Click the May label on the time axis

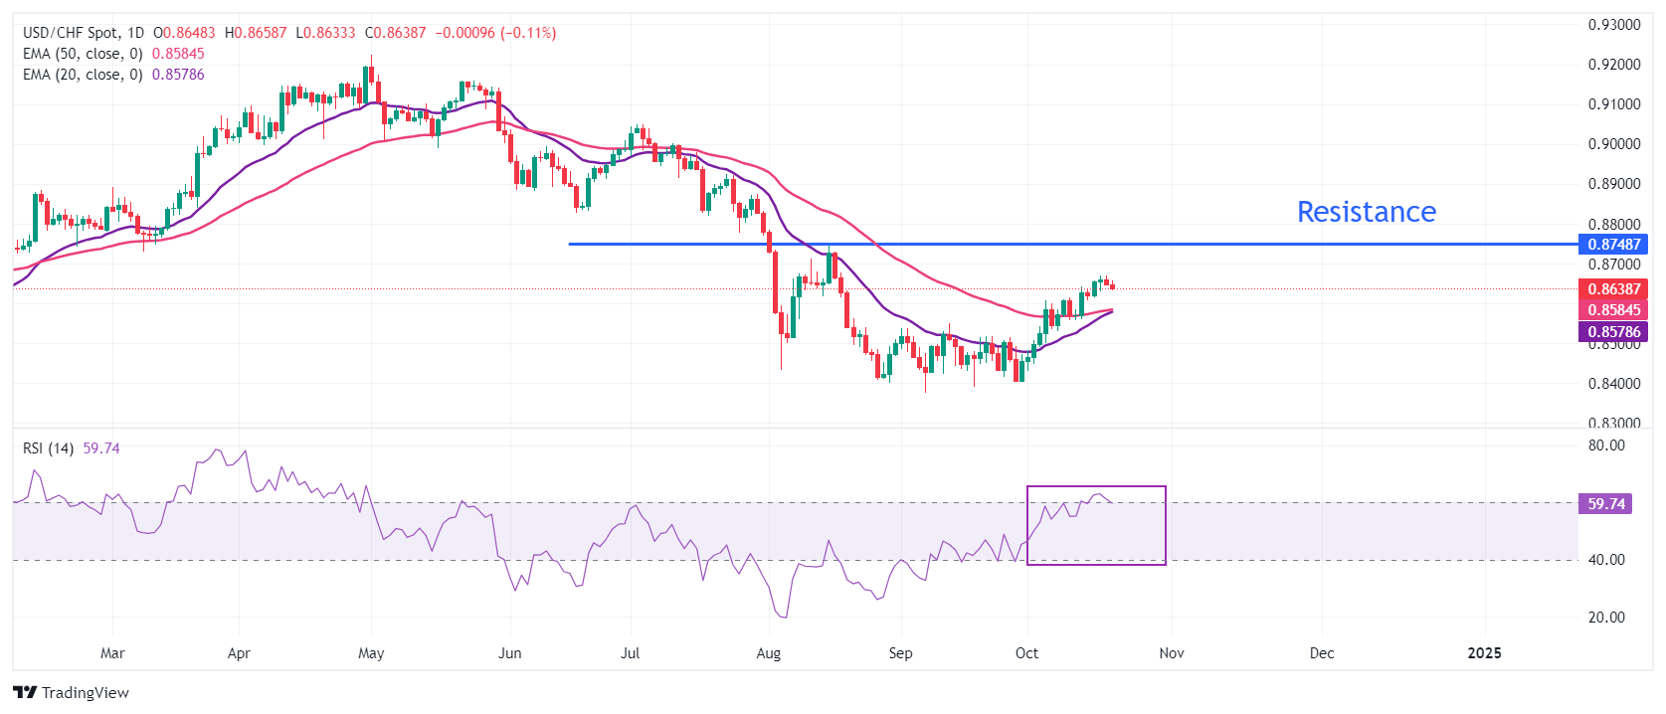[x=371, y=653]
